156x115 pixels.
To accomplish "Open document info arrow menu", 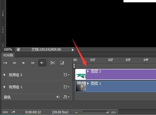I will pos(73,50).
